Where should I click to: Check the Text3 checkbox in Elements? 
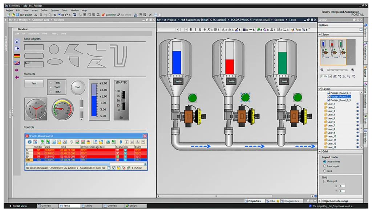(x=51, y=92)
